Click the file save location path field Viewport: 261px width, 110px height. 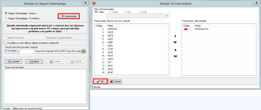[x=43, y=51]
